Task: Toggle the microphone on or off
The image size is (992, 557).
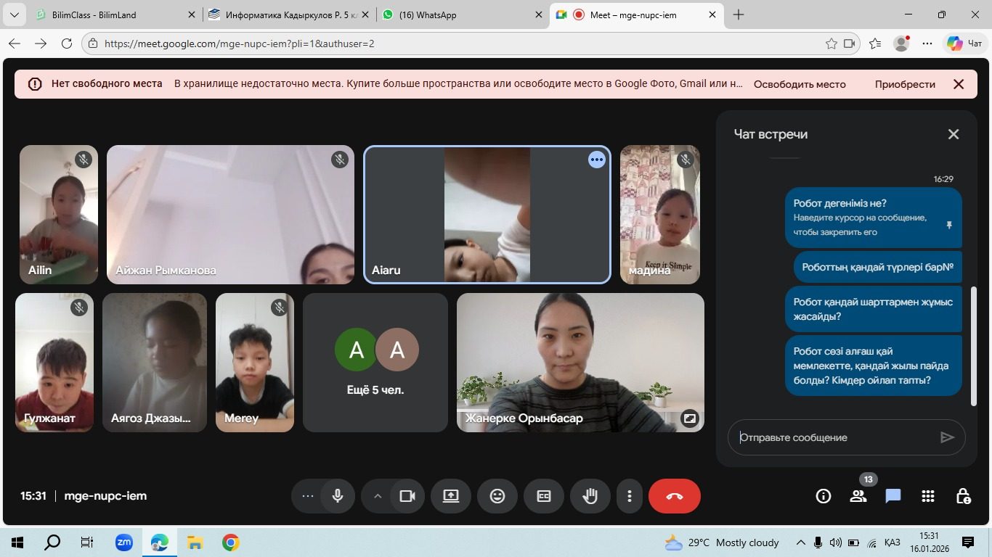Action: (x=338, y=496)
